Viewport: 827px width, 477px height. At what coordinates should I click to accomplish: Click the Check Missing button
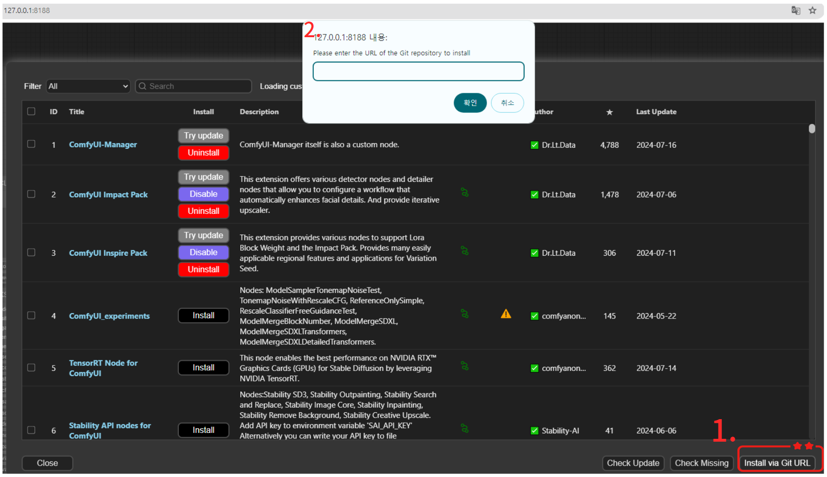(702, 463)
